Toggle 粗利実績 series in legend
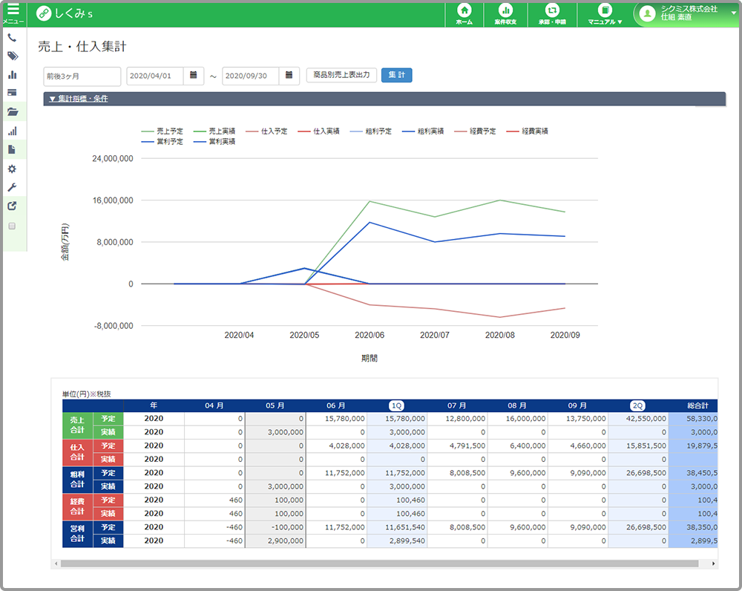Viewport: 742px width, 591px height. coord(423,131)
